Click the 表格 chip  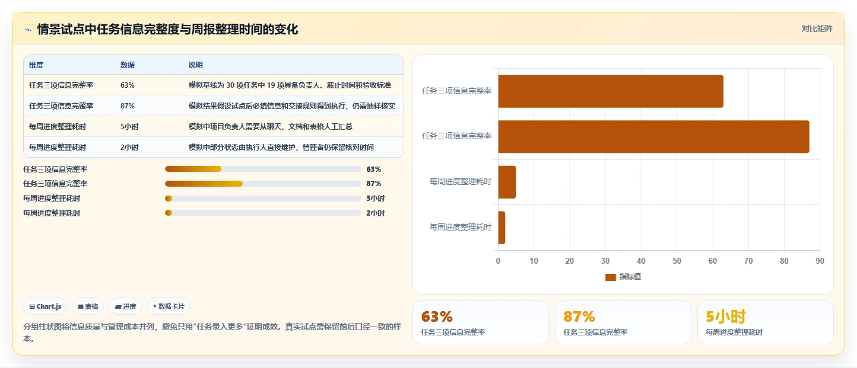[88, 306]
